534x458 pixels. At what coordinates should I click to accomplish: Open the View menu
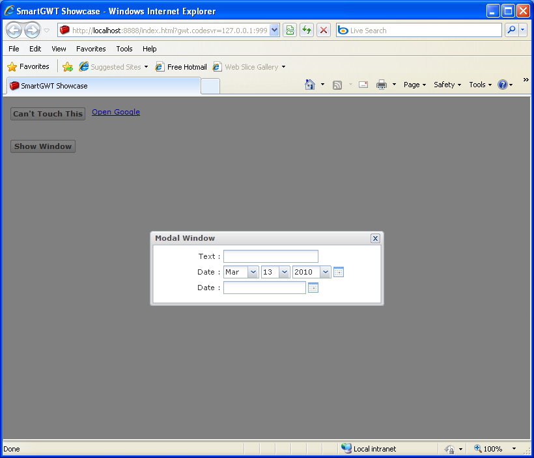[59, 49]
